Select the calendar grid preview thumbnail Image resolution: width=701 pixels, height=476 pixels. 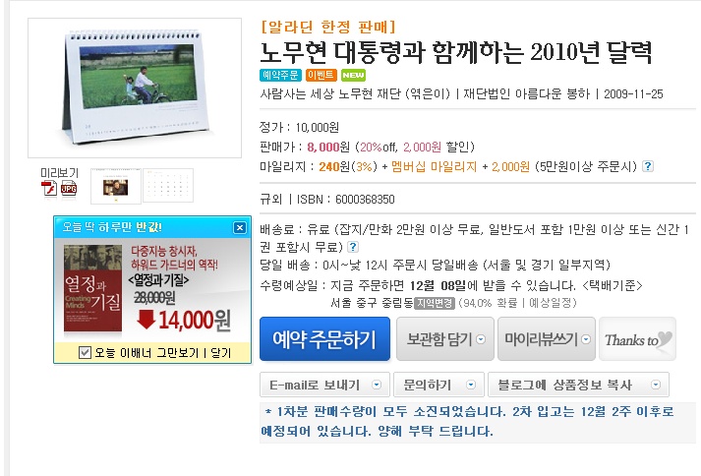[168, 186]
